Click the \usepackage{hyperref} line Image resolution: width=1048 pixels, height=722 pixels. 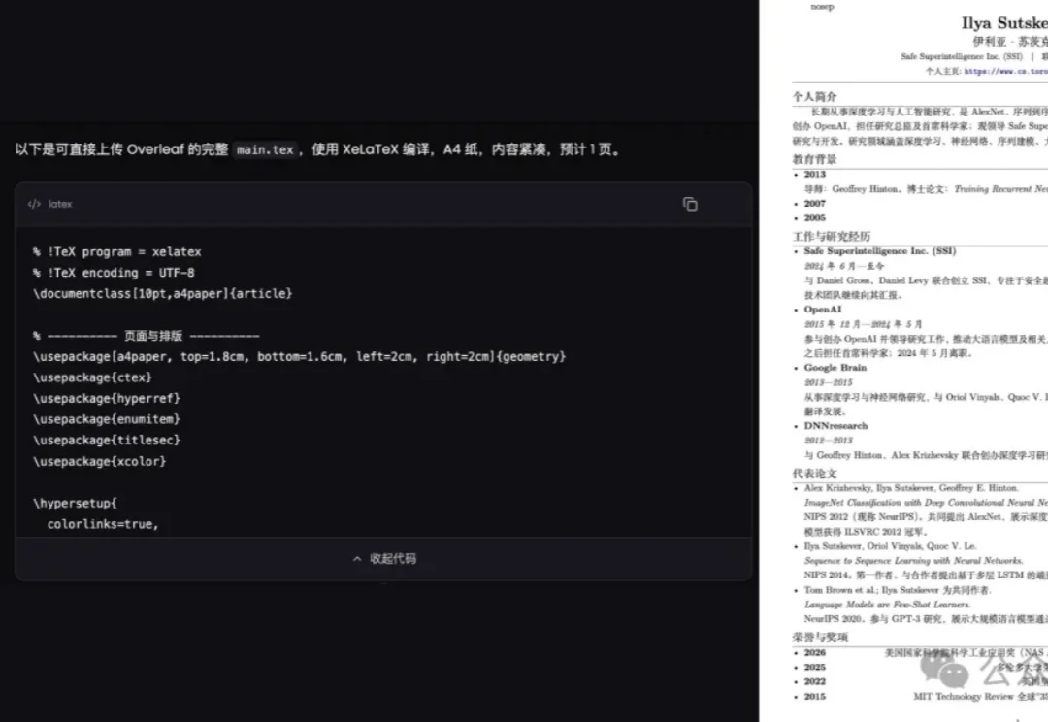click(x=107, y=399)
